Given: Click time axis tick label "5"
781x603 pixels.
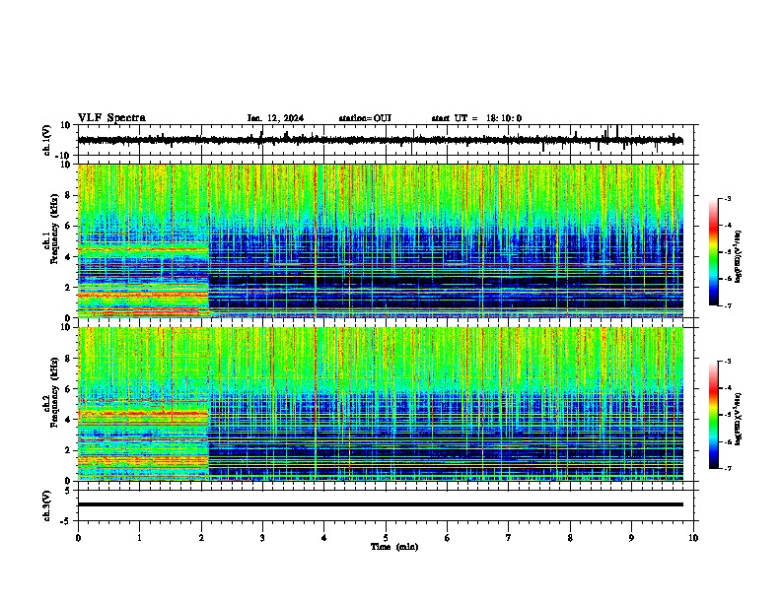Looking at the screenshot, I should pyautogui.click(x=386, y=538).
